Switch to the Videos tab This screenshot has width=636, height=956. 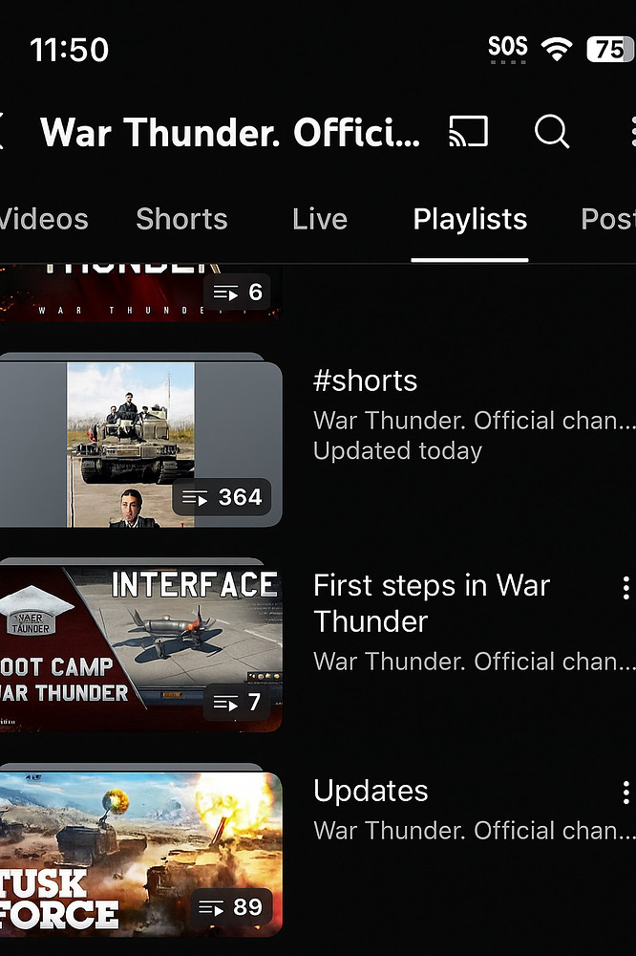43,219
